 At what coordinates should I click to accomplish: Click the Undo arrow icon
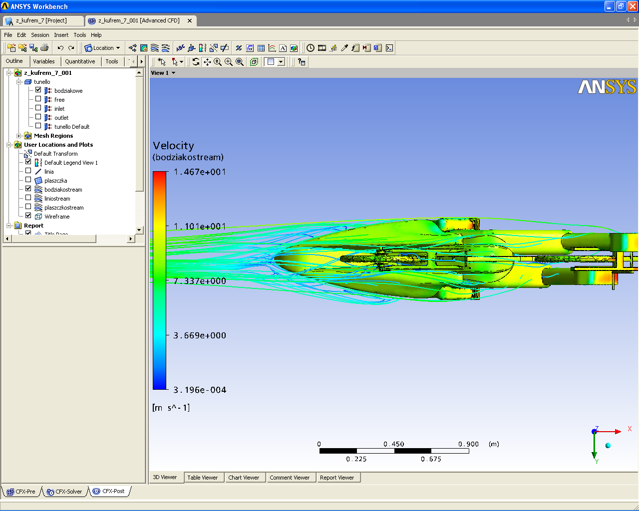pos(60,48)
